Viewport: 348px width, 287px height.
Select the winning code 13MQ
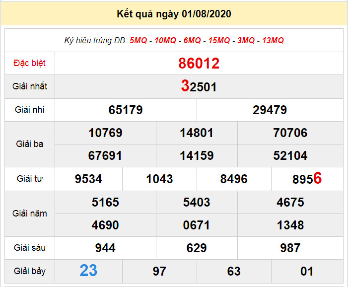[273, 40]
